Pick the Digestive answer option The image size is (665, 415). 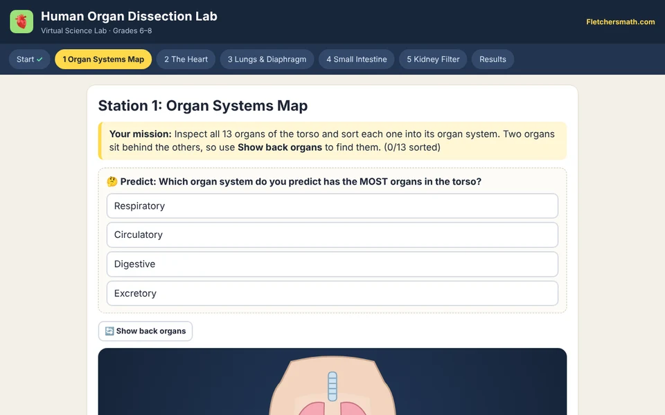[332, 264]
